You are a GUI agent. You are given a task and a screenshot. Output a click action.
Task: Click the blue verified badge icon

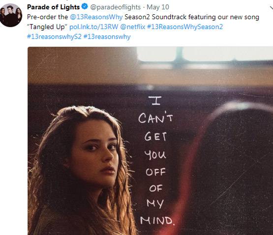85,7
